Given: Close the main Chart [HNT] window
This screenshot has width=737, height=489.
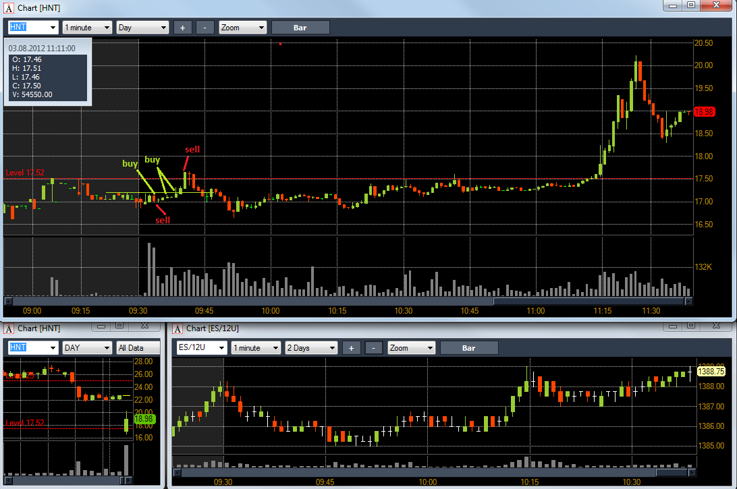Looking at the screenshot, I should tap(716, 5).
